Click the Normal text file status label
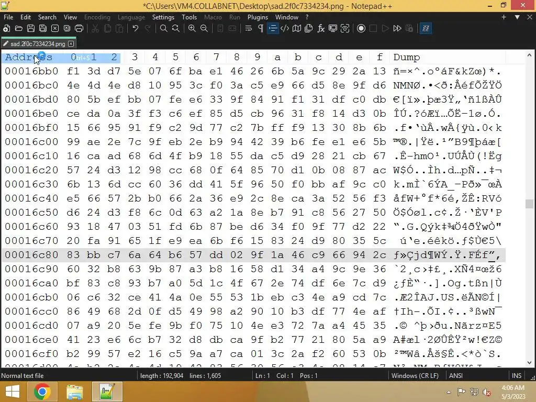 pos(22,376)
